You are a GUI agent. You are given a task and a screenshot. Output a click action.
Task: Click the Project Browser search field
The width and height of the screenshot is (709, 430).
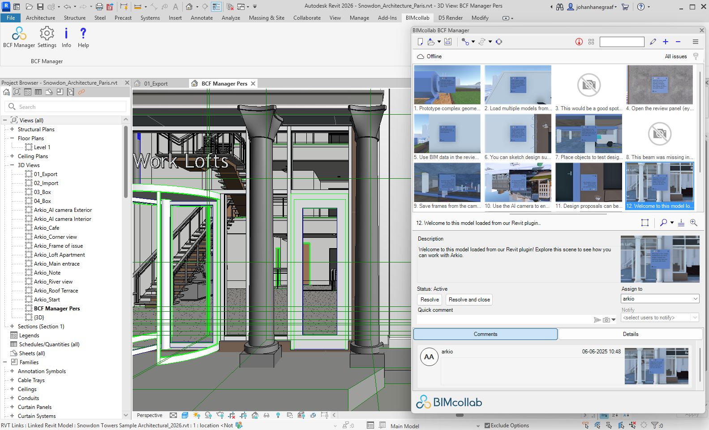click(x=66, y=107)
